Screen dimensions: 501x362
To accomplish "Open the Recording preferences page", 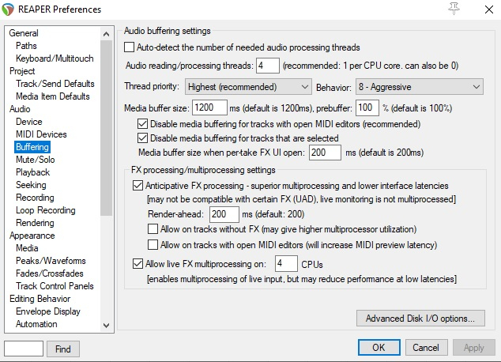I will 35,198.
